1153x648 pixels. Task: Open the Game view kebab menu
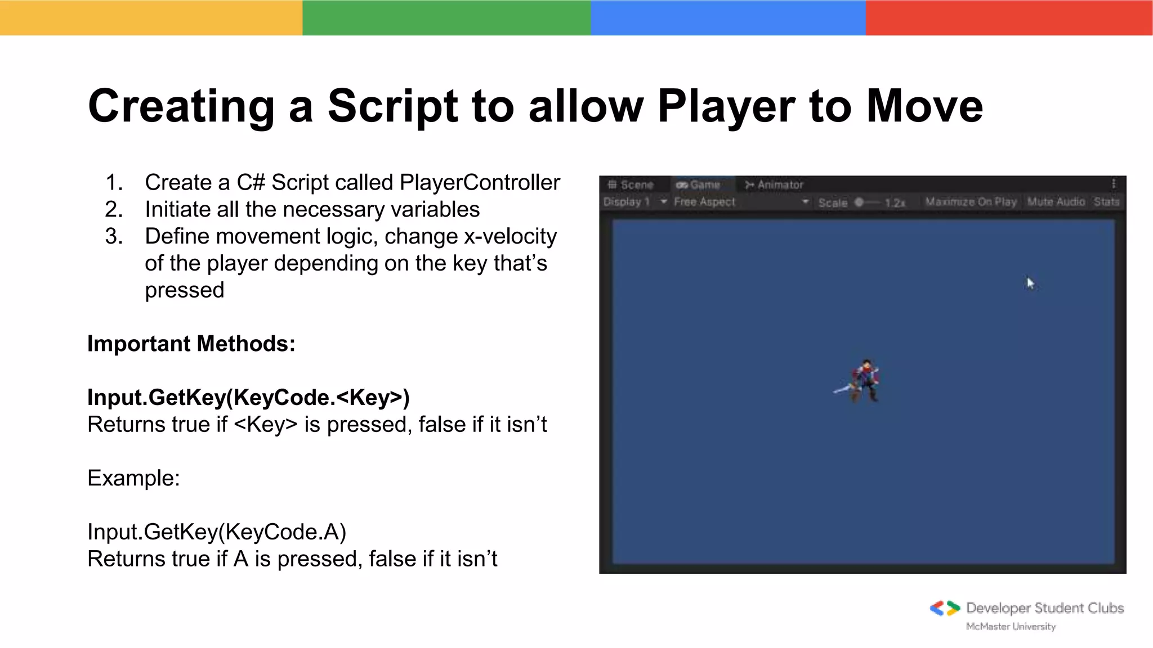click(x=1113, y=184)
